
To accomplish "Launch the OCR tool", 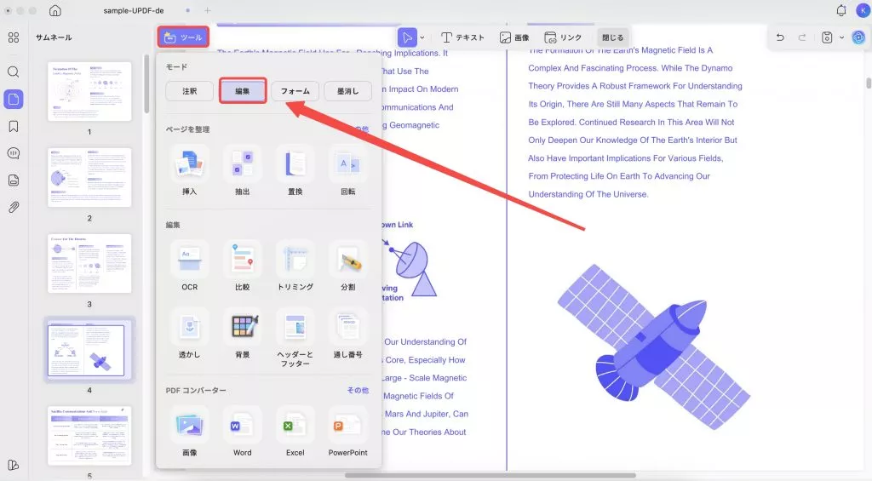I will [190, 266].
